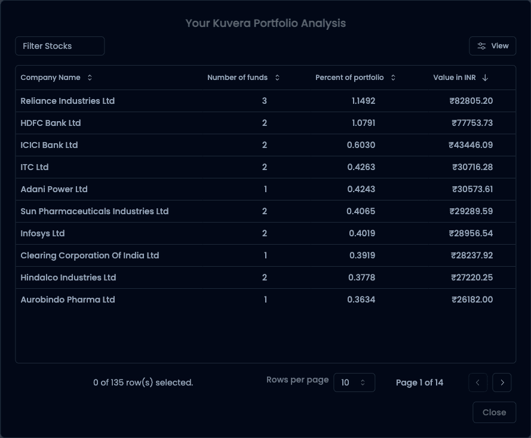
Task: Focus the Filter Stocks input field
Action: click(60, 46)
